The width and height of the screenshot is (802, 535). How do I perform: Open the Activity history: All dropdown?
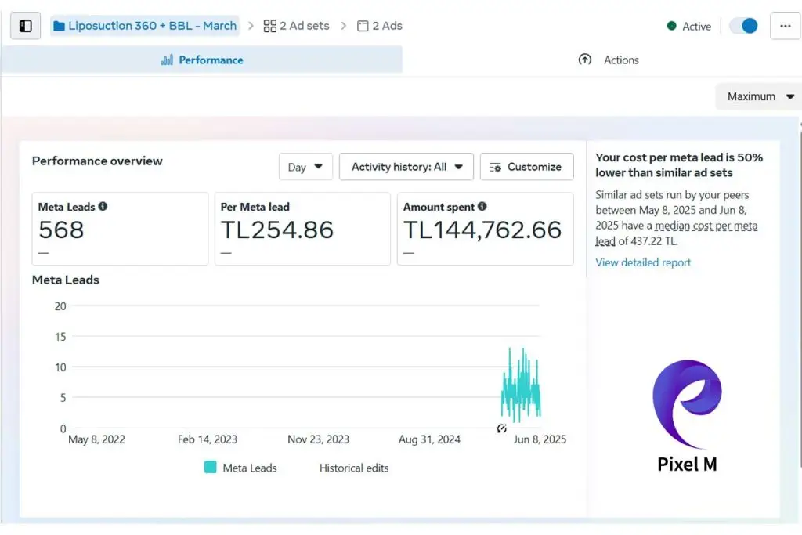(x=406, y=166)
